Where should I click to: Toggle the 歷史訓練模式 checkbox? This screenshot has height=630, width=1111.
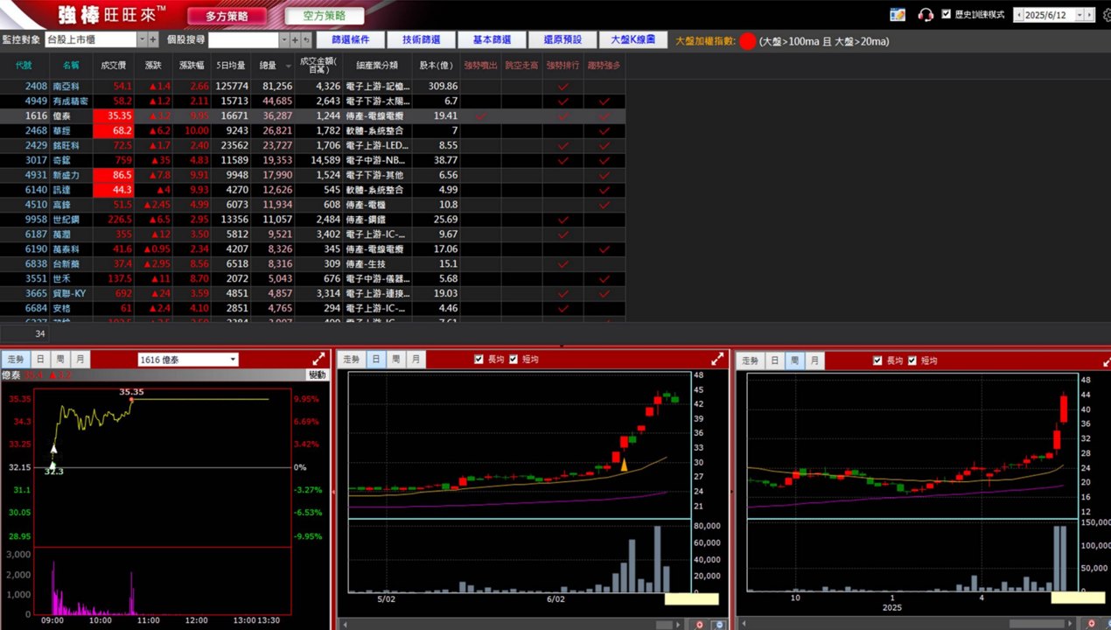coord(947,14)
